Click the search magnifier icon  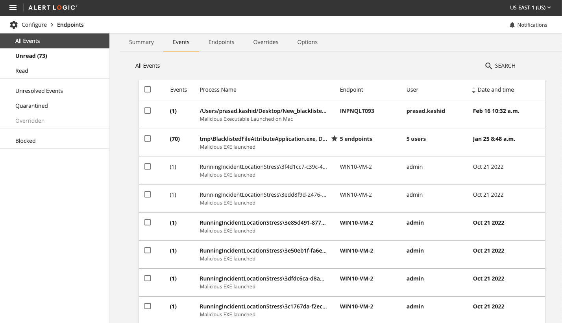pyautogui.click(x=488, y=66)
